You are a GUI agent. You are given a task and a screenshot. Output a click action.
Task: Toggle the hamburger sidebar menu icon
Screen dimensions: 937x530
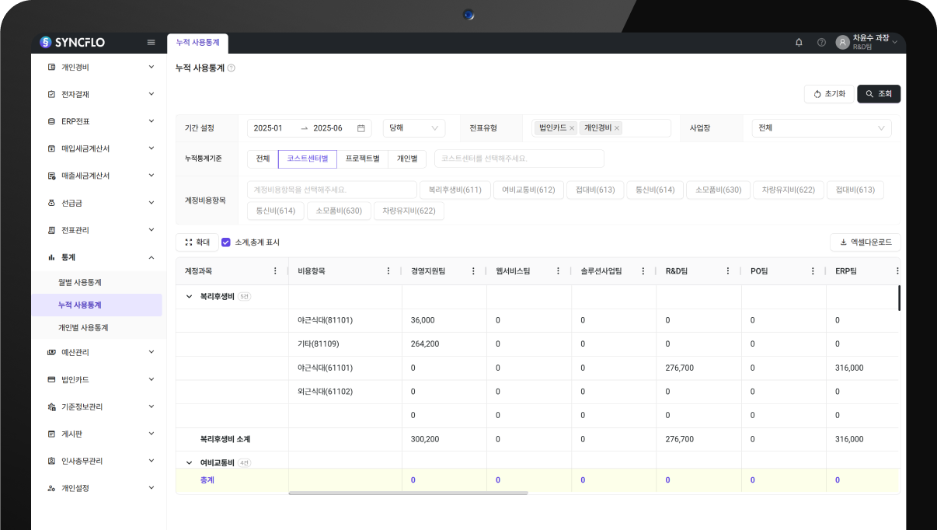151,42
